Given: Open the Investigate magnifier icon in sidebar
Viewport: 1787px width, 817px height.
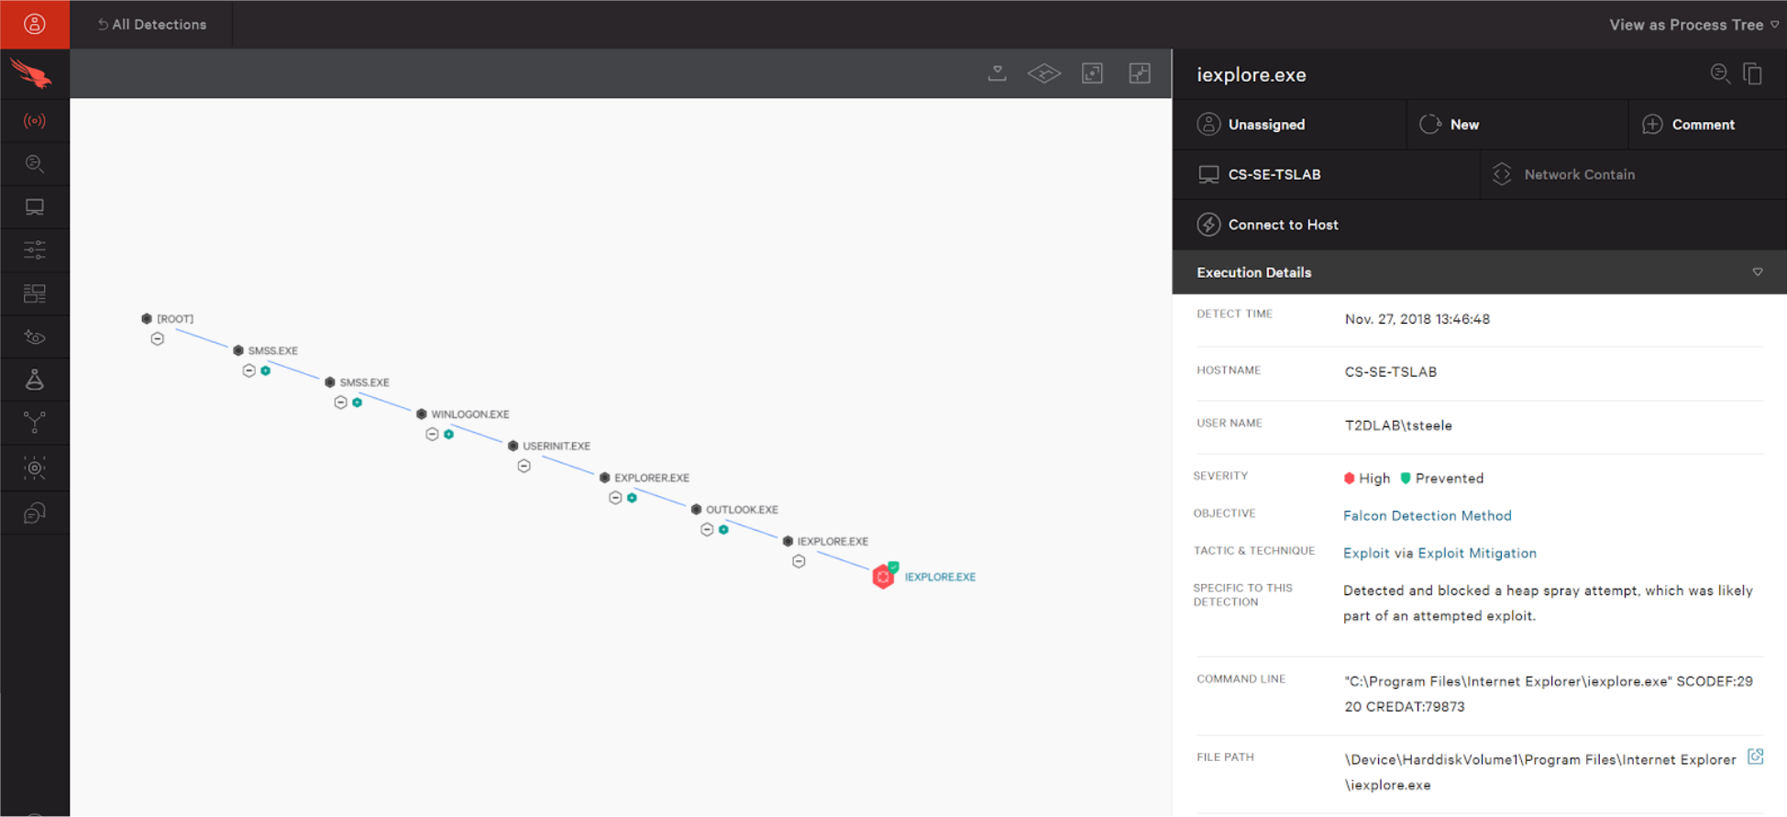Looking at the screenshot, I should pos(34,163).
